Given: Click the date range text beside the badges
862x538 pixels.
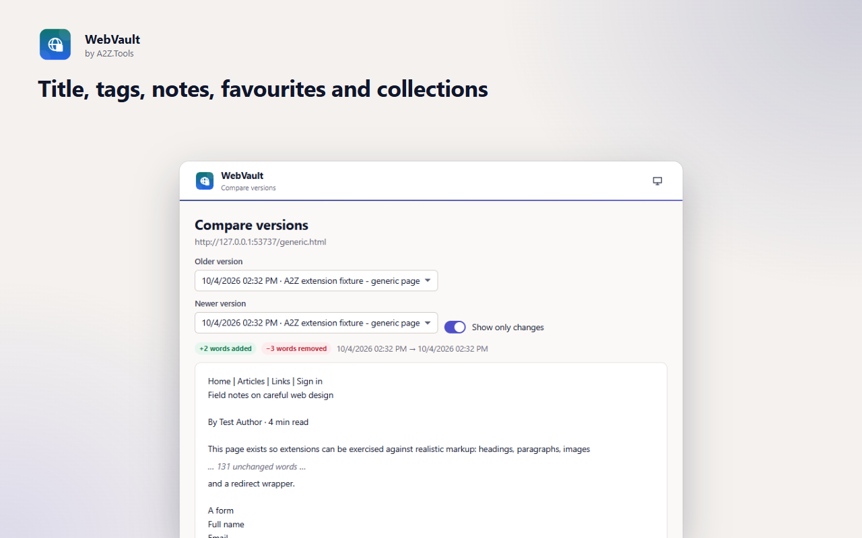Looking at the screenshot, I should [x=412, y=349].
